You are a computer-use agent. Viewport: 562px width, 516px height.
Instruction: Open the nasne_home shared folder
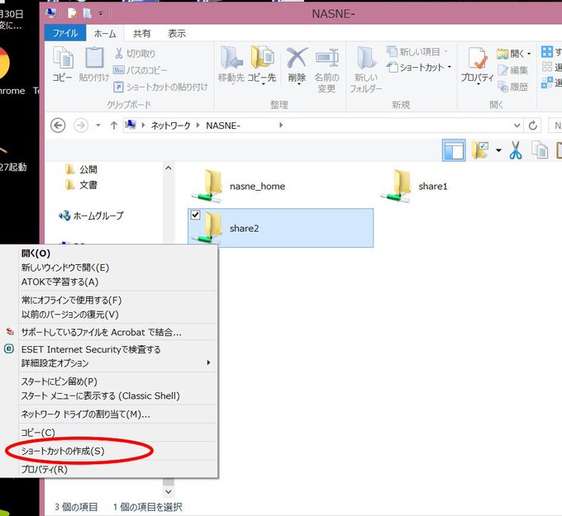point(239,187)
